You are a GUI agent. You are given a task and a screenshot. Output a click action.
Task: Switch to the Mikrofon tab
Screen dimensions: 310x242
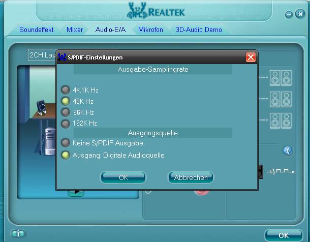[150, 29]
